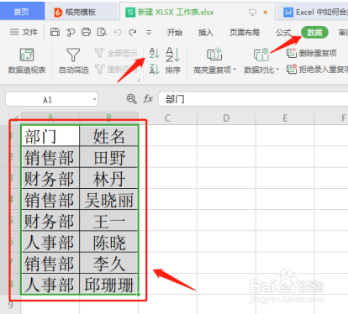This screenshot has height=314, width=348.
Task: Expand the Name Box dropdown arrow
Action: pos(94,99)
